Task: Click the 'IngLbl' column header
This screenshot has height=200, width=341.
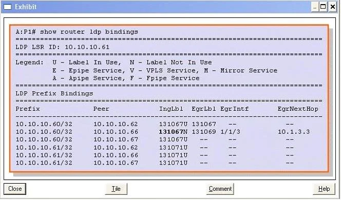Action: pos(171,109)
